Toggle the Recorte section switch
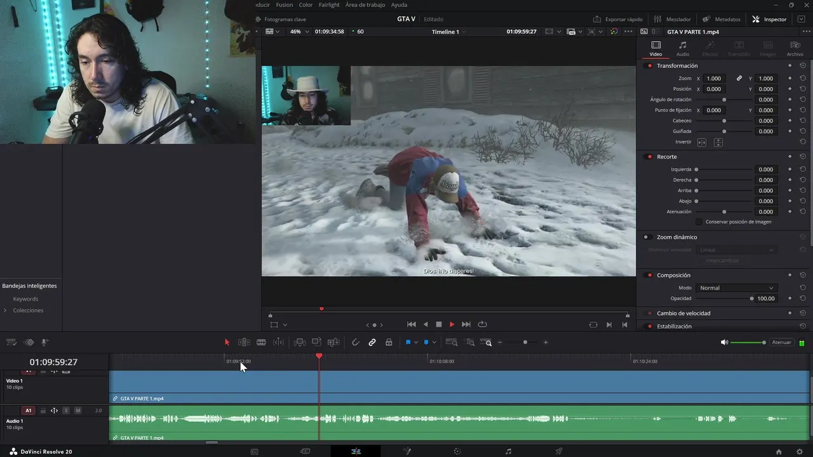 tap(649, 157)
